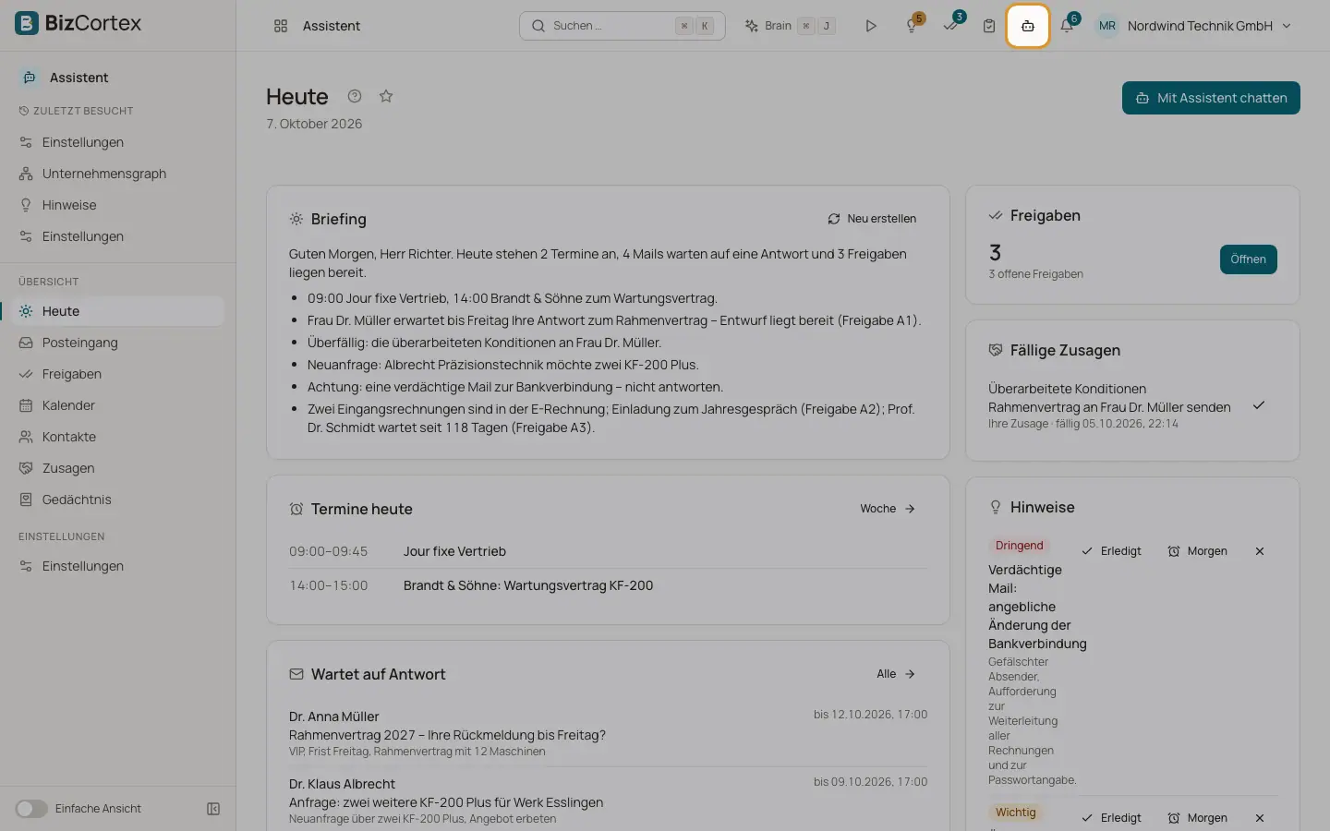Star the Heute page as favorite
This screenshot has height=831, width=1330.
[x=386, y=96]
